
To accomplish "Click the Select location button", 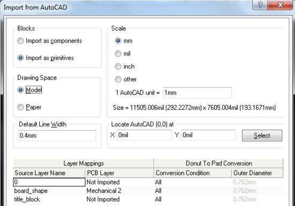I will pos(262,135).
